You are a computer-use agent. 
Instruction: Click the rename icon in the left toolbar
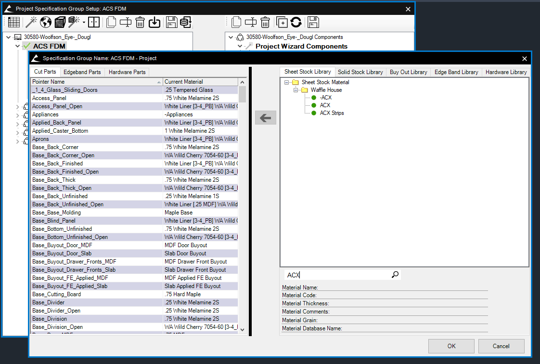pyautogui.click(x=125, y=23)
